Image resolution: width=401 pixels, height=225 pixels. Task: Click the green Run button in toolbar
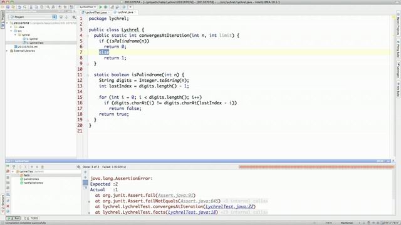pyautogui.click(x=100, y=7)
